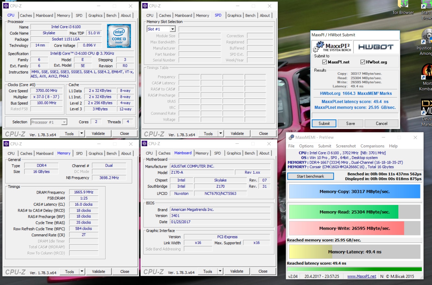Click CPU-Z app icon in SPD window
Image resolution: width=432 pixels, height=285 pixels.
[145, 6]
